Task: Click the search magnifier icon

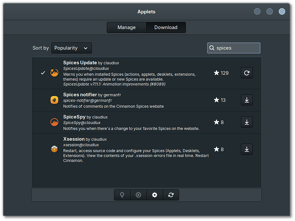Action: tap(212, 48)
